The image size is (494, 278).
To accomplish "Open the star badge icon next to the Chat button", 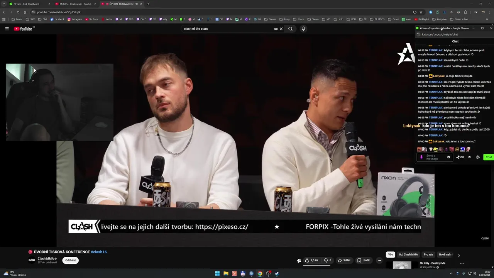I will click(478, 157).
